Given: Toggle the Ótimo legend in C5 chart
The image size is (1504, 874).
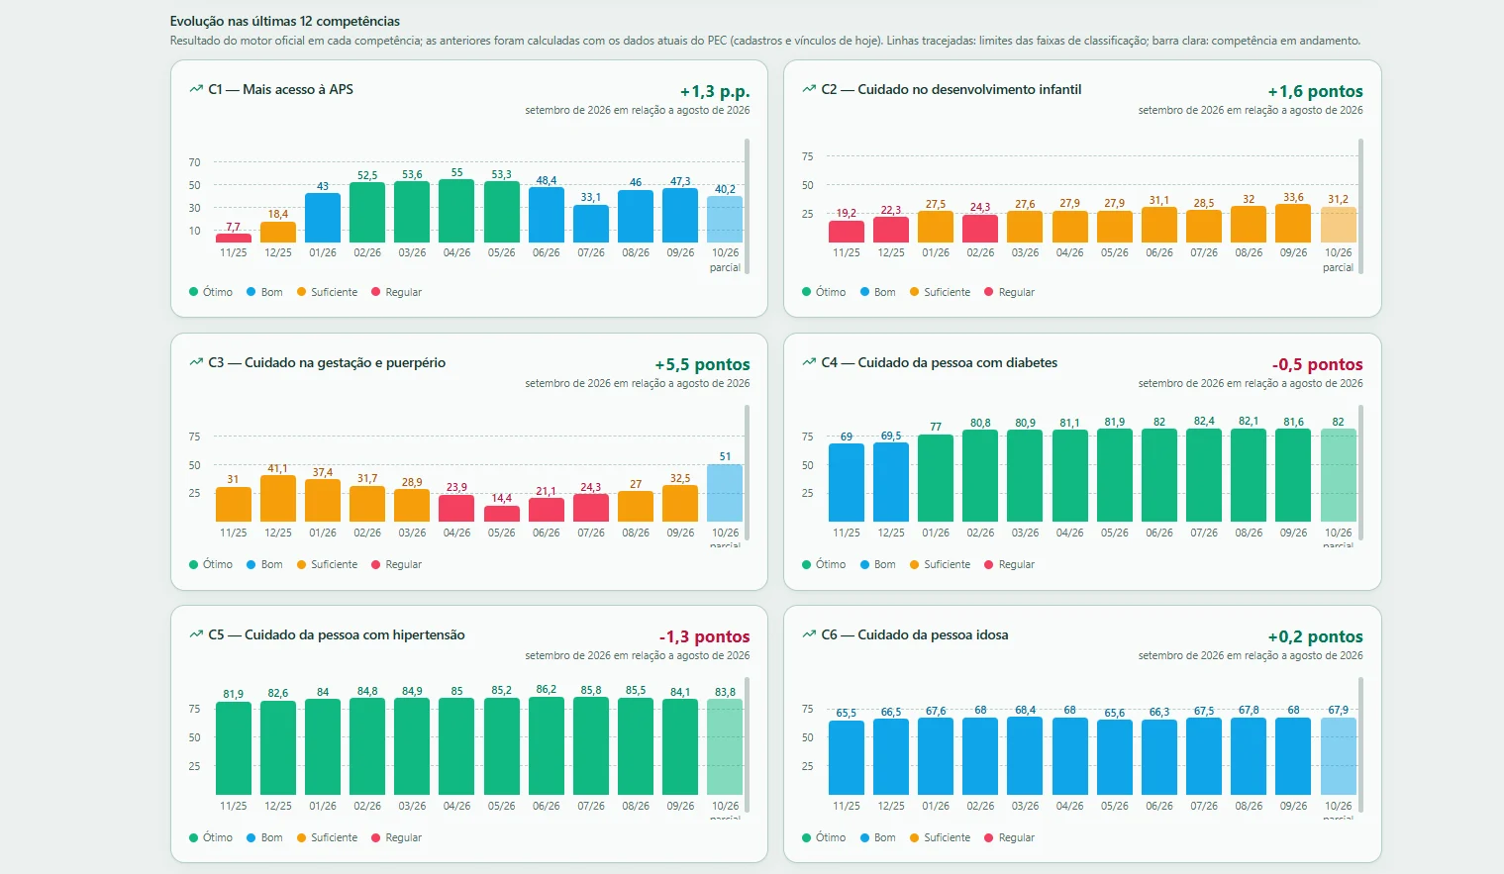Looking at the screenshot, I should [x=211, y=837].
